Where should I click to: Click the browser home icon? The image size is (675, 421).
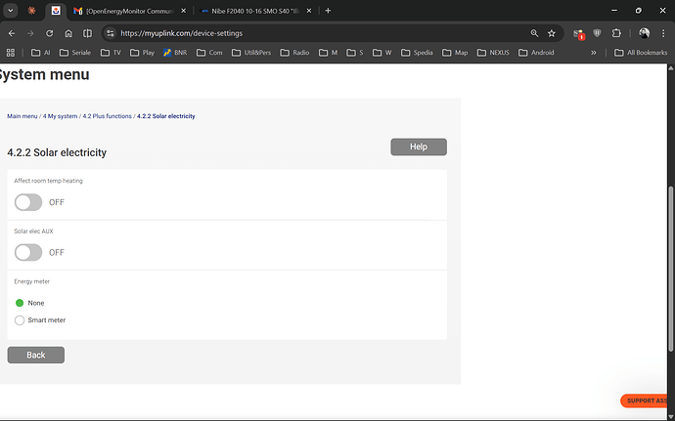tap(67, 32)
